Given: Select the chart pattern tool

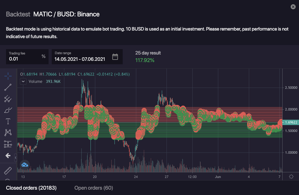Looking at the screenshot, I should [8, 133].
